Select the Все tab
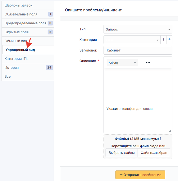 (28, 76)
